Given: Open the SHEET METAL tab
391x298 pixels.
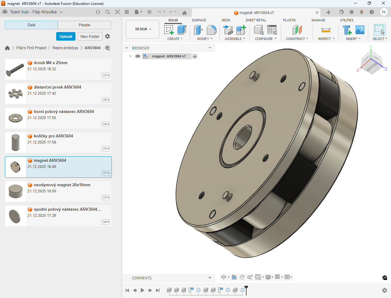Looking at the screenshot, I should click(256, 20).
